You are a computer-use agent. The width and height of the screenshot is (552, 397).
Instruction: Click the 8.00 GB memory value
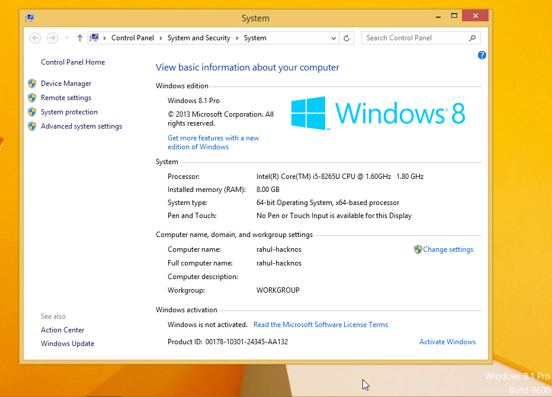268,190
